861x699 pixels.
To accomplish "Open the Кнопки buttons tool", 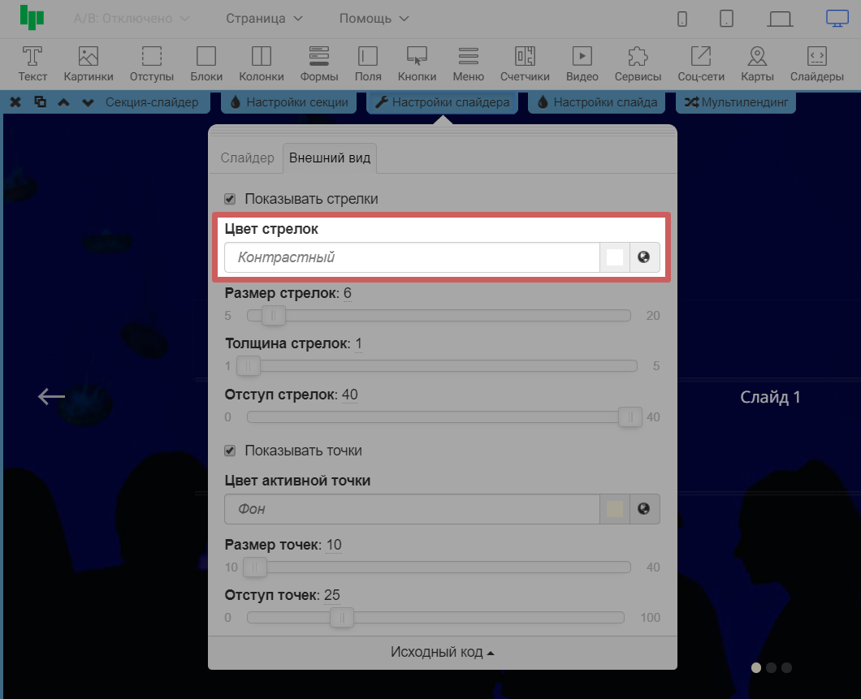I will [x=417, y=63].
